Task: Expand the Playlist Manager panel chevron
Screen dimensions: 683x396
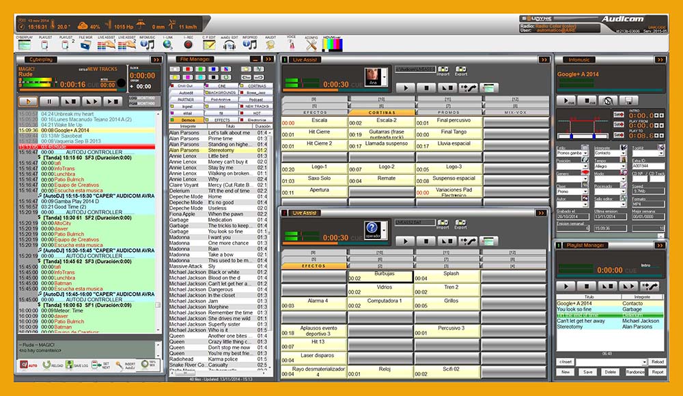Action: 660,246
